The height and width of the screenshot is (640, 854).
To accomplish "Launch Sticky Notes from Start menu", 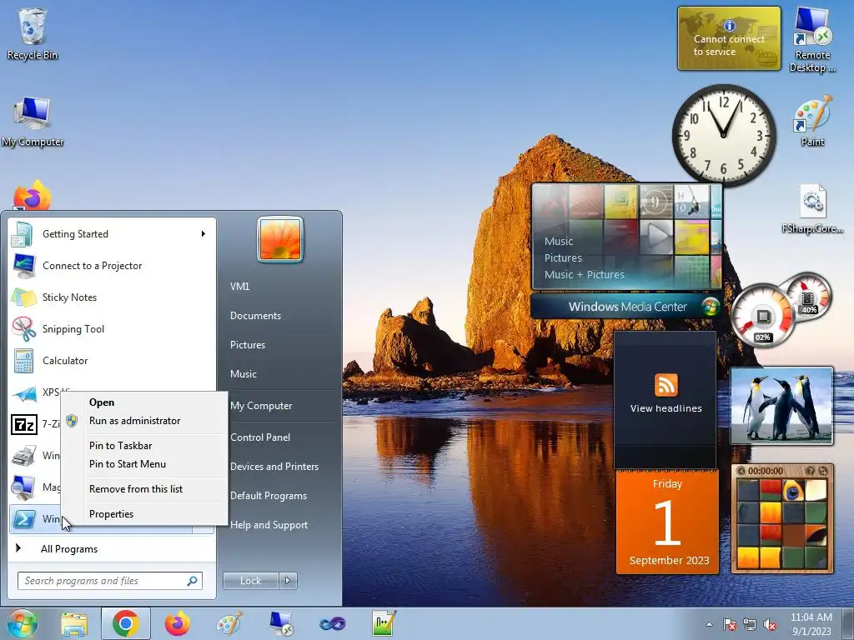I will pos(113,297).
